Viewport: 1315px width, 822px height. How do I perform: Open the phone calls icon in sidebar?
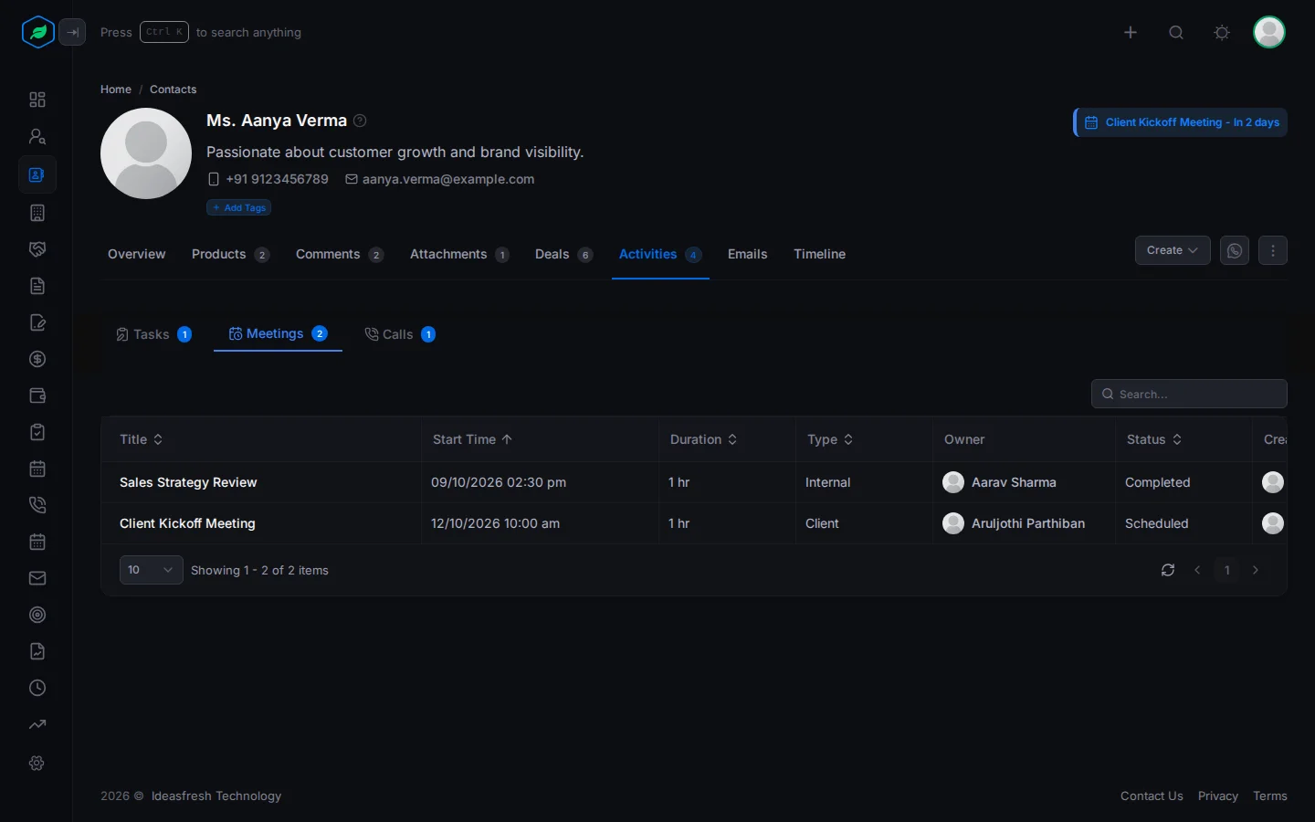point(37,505)
